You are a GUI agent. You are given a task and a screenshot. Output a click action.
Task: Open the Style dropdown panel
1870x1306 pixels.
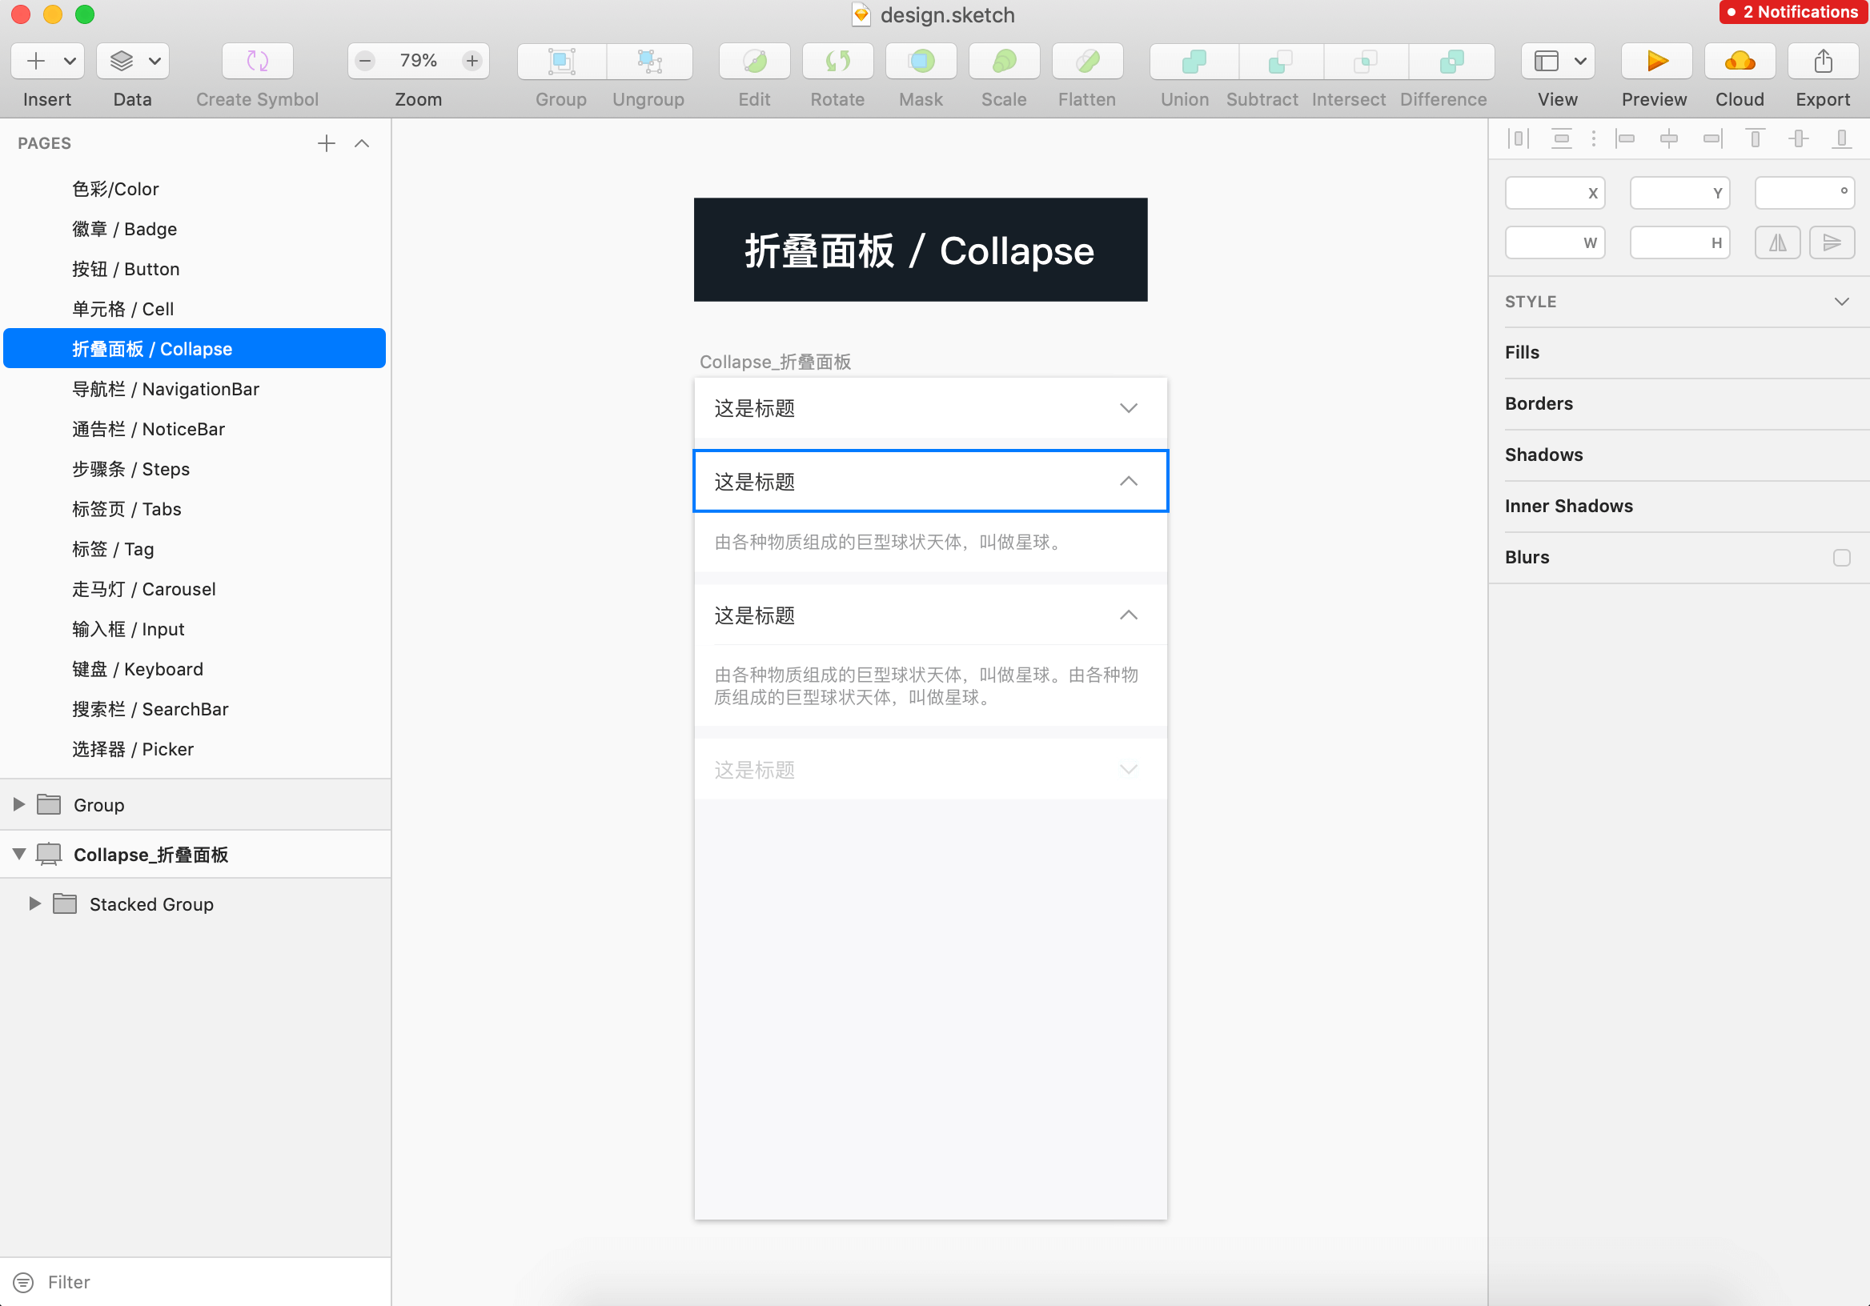point(1840,300)
